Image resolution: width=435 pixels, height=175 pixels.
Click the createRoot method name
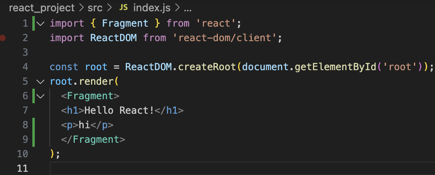tap(207, 67)
